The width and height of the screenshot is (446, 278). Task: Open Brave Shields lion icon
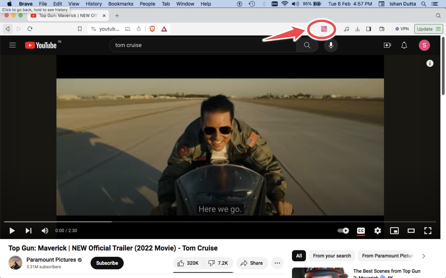(x=152, y=29)
